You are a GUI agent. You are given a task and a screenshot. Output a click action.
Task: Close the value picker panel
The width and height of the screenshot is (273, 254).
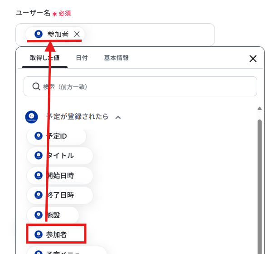253,59
